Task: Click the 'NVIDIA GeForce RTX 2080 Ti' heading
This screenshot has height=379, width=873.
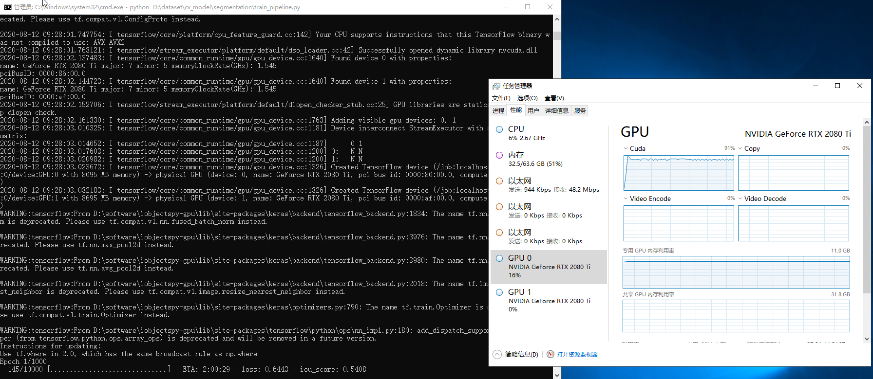Action: 798,134
